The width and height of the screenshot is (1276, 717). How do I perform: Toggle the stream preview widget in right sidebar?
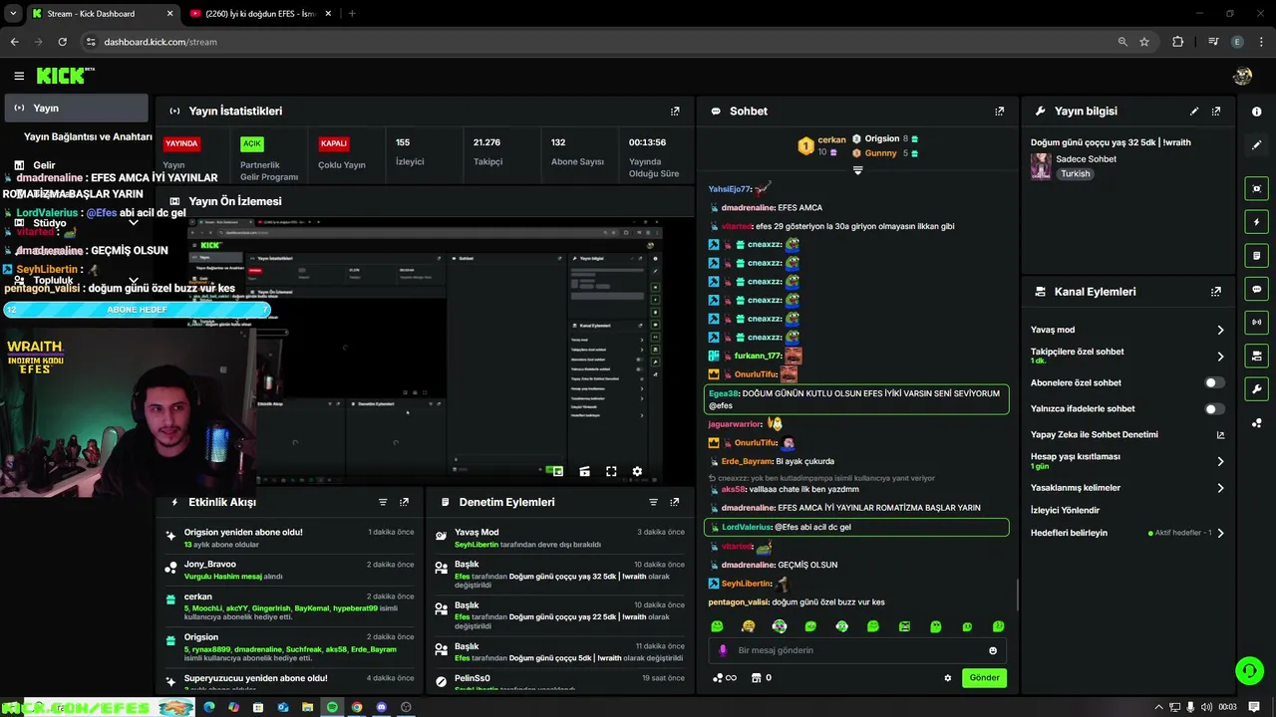click(x=1256, y=188)
